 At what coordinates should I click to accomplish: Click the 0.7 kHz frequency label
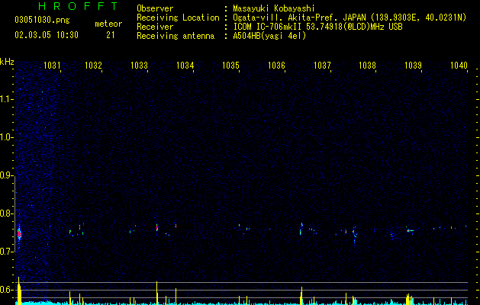7,252
